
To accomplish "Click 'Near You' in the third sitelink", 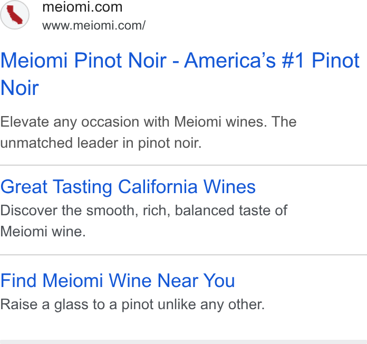I will point(196,281).
